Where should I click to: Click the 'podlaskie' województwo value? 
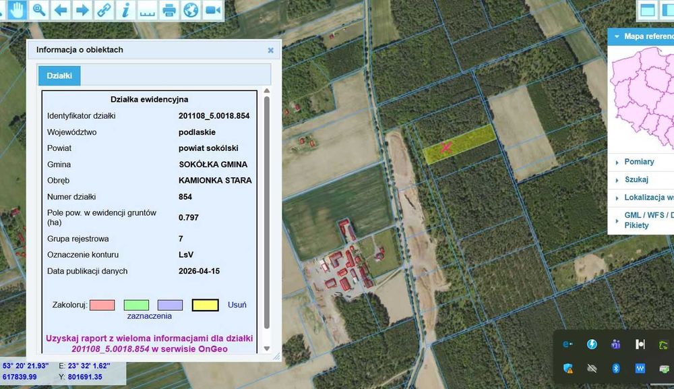tap(197, 132)
